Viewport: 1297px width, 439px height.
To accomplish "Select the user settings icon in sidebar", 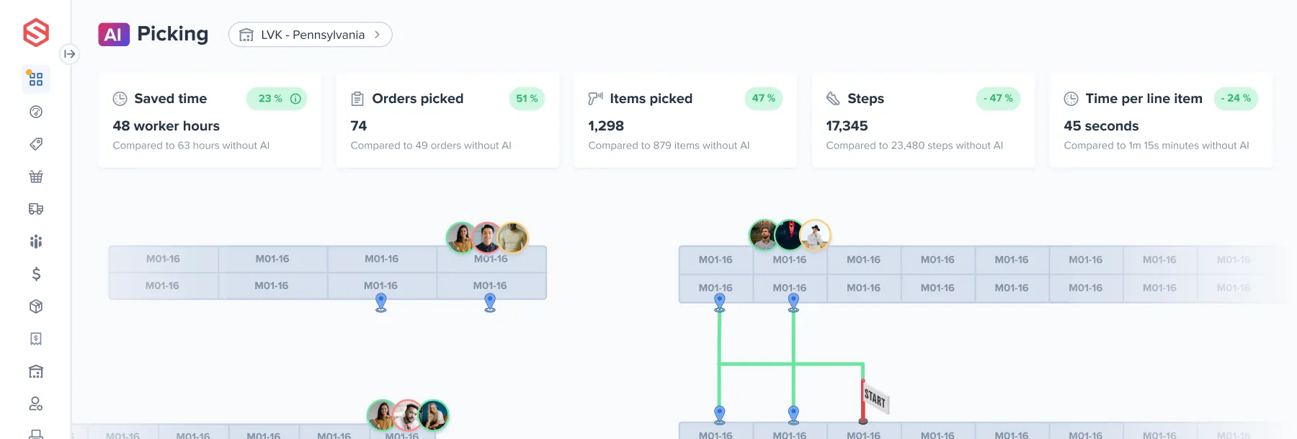I will point(36,404).
